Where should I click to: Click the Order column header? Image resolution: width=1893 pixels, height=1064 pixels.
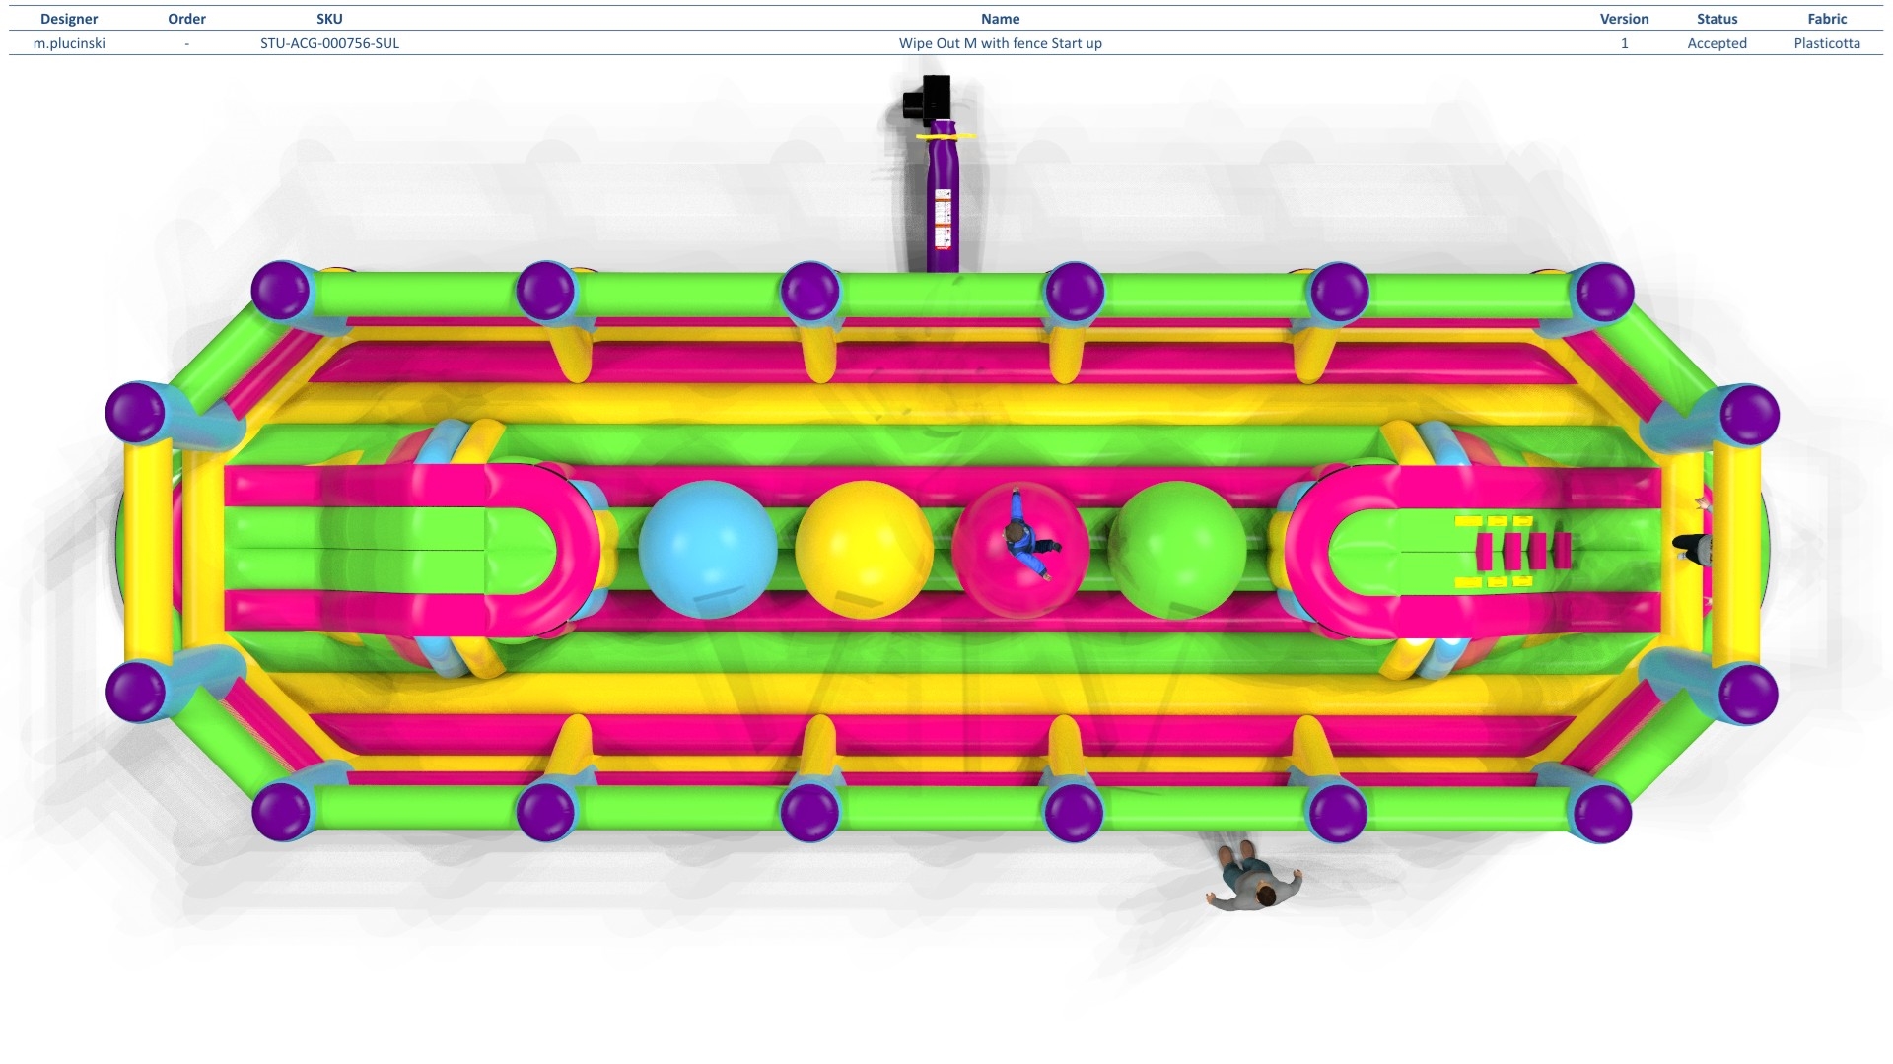tap(186, 19)
